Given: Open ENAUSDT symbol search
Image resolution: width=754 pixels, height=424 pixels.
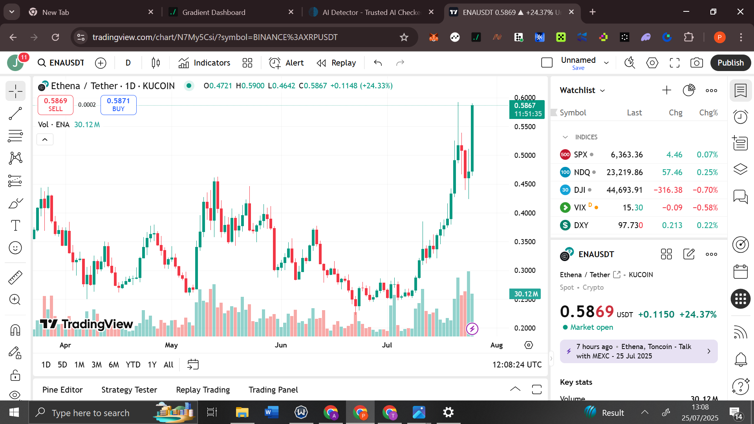Looking at the screenshot, I should (x=61, y=63).
